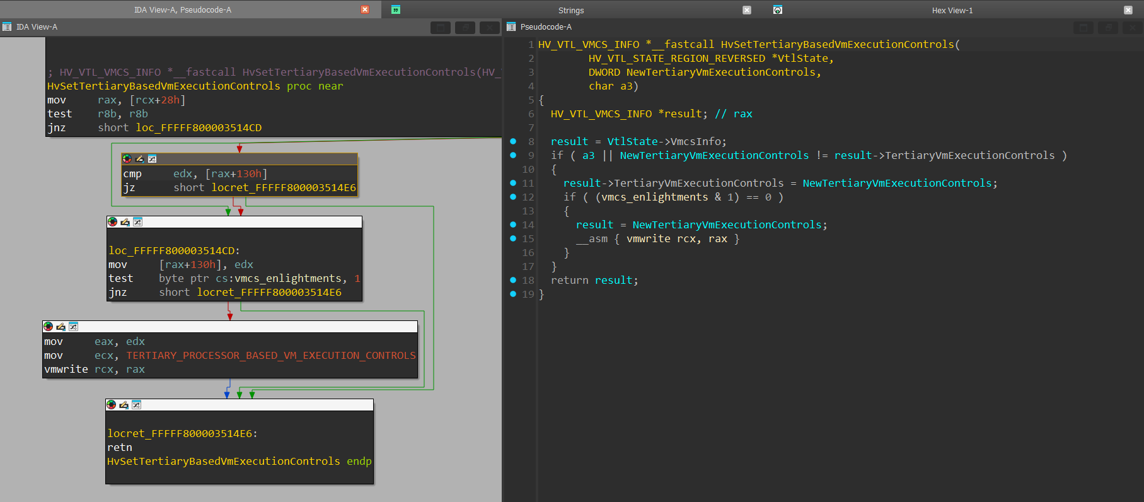Set node color on the vmwrite block
The width and height of the screenshot is (1144, 502).
(x=49, y=327)
